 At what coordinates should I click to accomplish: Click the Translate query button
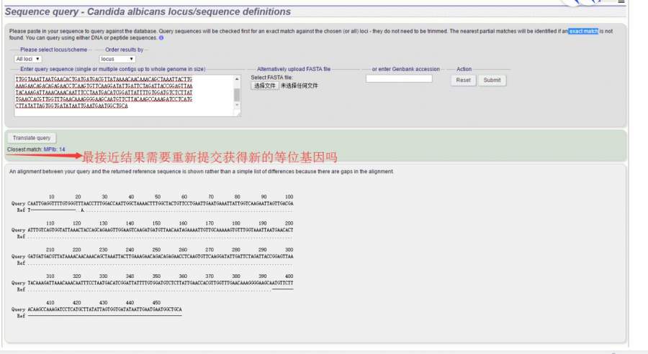pos(32,138)
